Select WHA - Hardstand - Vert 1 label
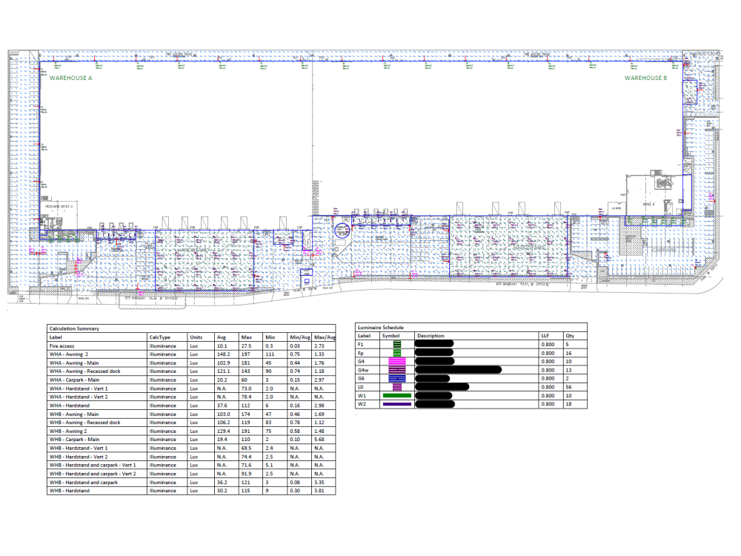This screenshot has width=741, height=556. pyautogui.click(x=79, y=388)
